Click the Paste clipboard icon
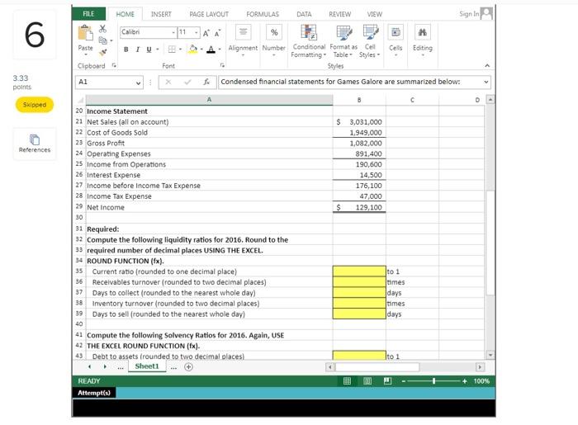Viewport: 578px width, 425px height. pyautogui.click(x=85, y=33)
